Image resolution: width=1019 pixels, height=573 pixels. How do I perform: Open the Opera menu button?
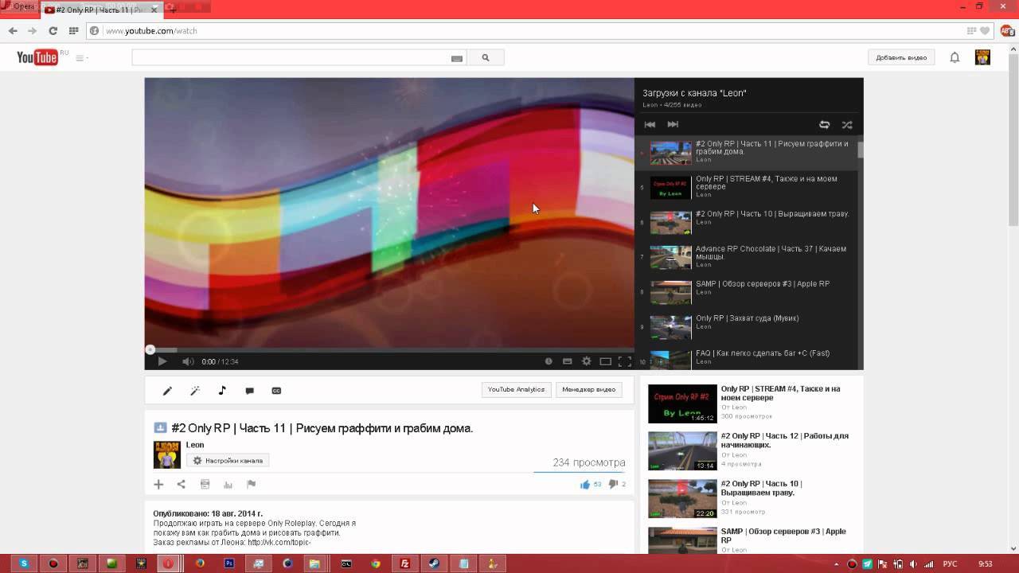point(19,6)
